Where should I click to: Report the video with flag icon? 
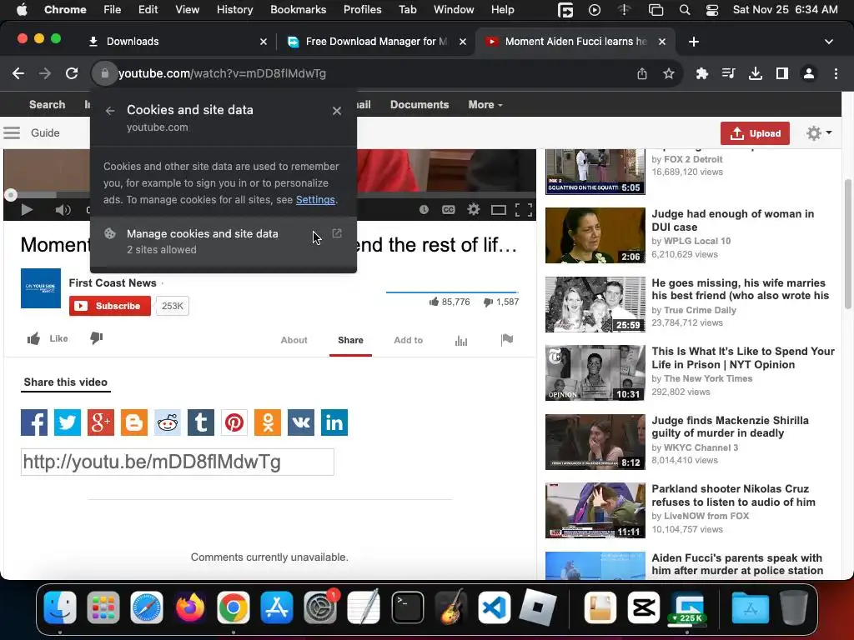507,340
